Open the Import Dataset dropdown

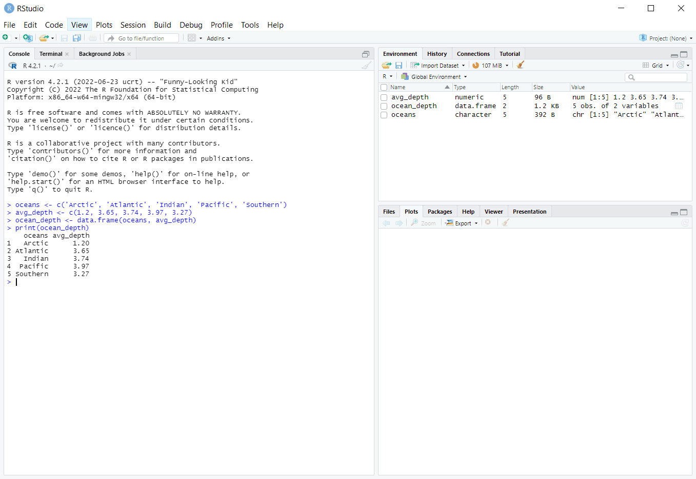point(438,66)
